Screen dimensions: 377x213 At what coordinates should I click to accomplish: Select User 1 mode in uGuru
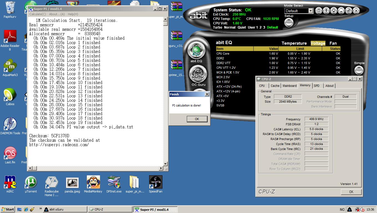[x=253, y=27]
